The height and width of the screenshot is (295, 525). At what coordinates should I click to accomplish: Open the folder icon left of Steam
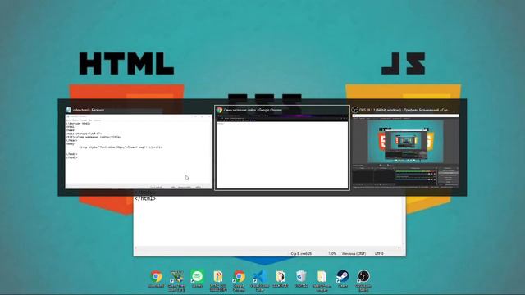322,280
